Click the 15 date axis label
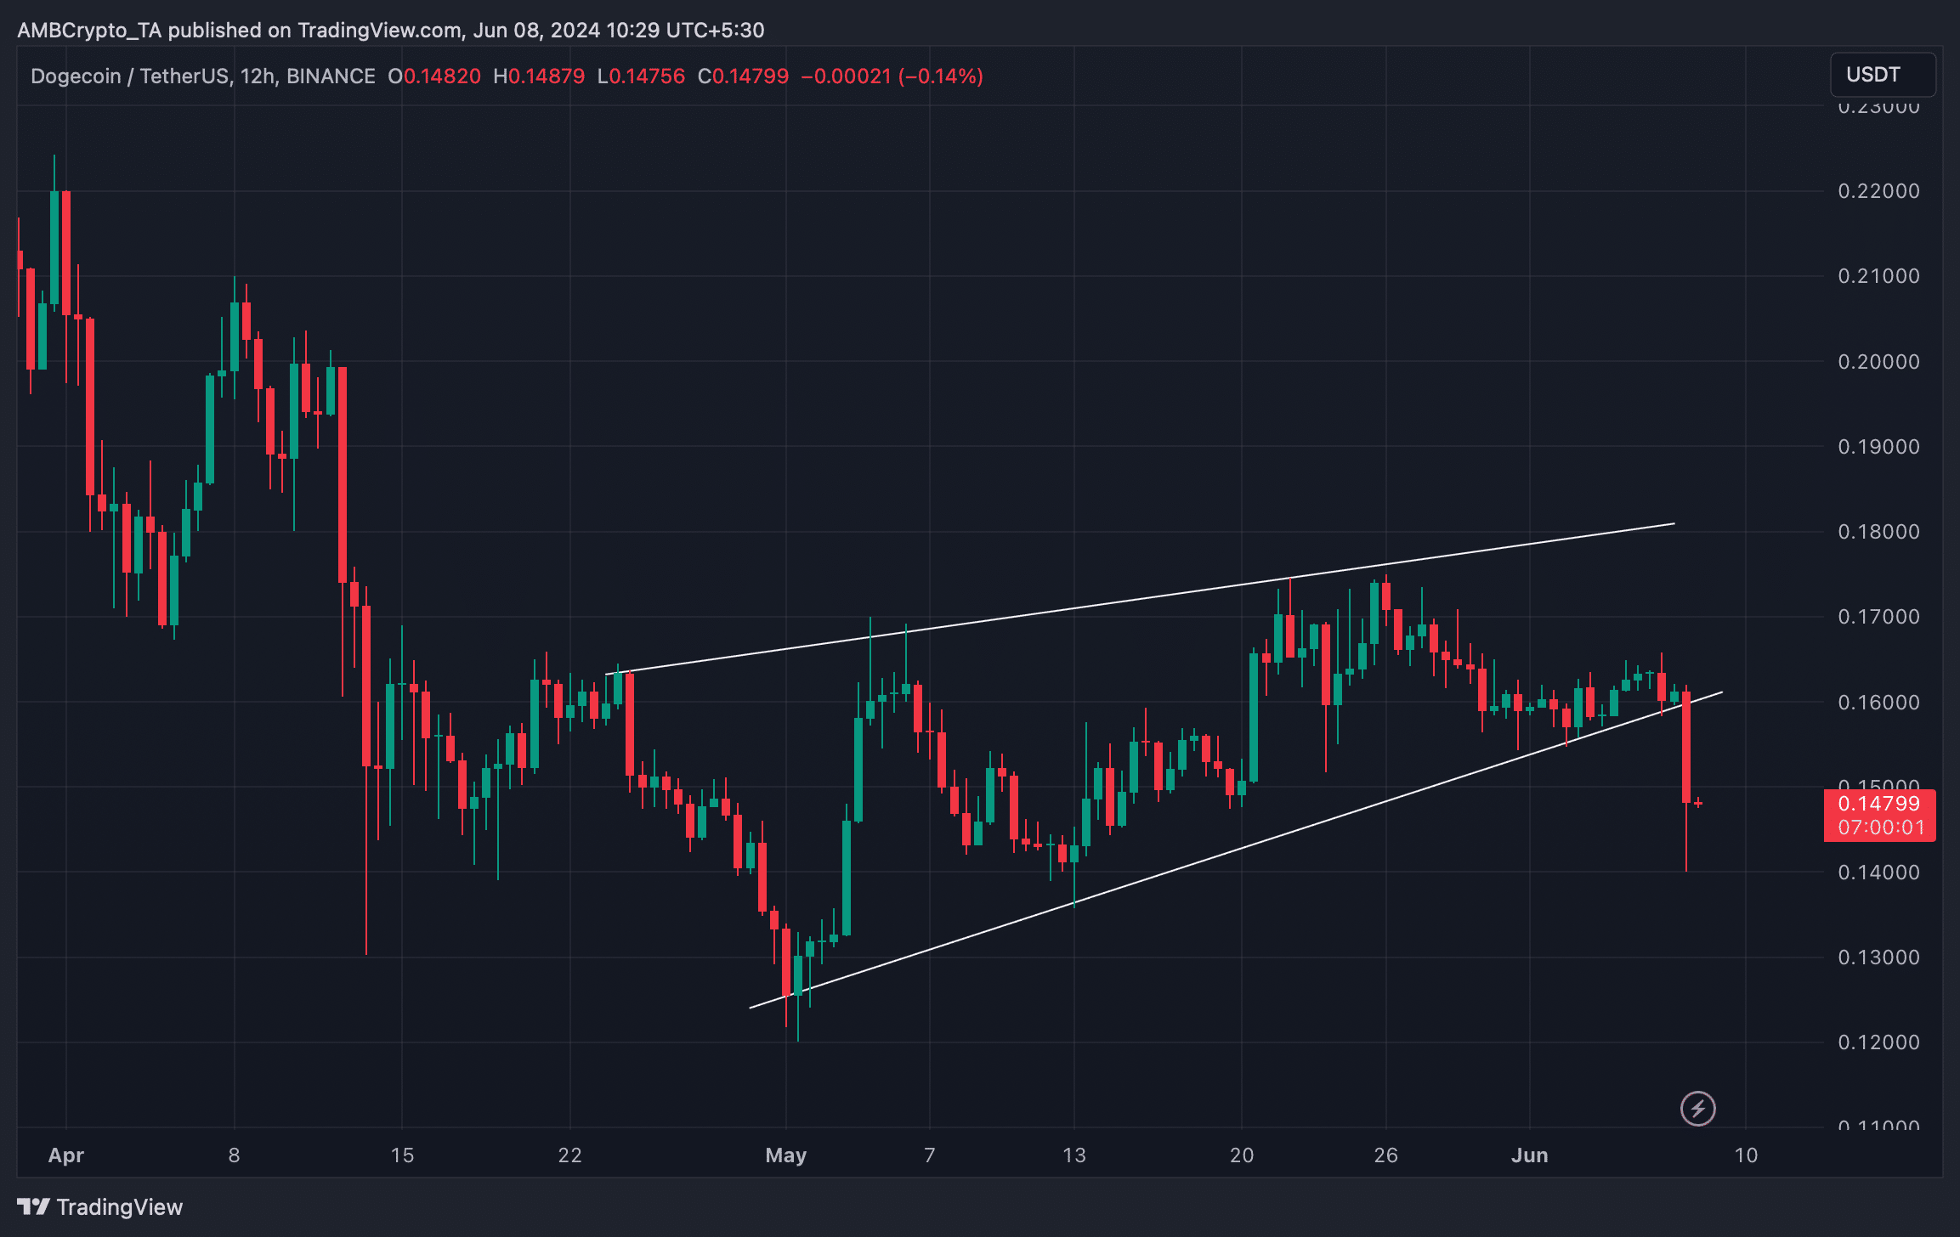Image resolution: width=1960 pixels, height=1237 pixels. (x=402, y=1155)
